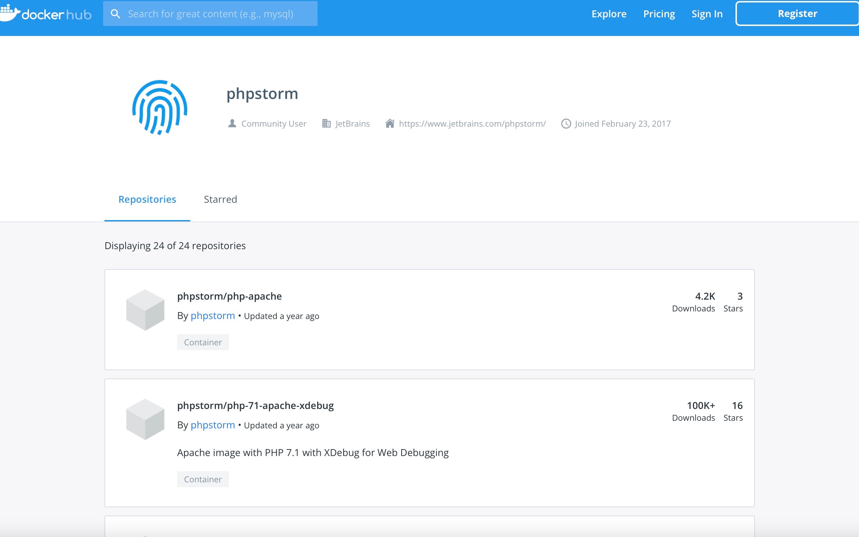Click the php-apache repository cube icon
Screen dimensions: 859x537
point(145,310)
